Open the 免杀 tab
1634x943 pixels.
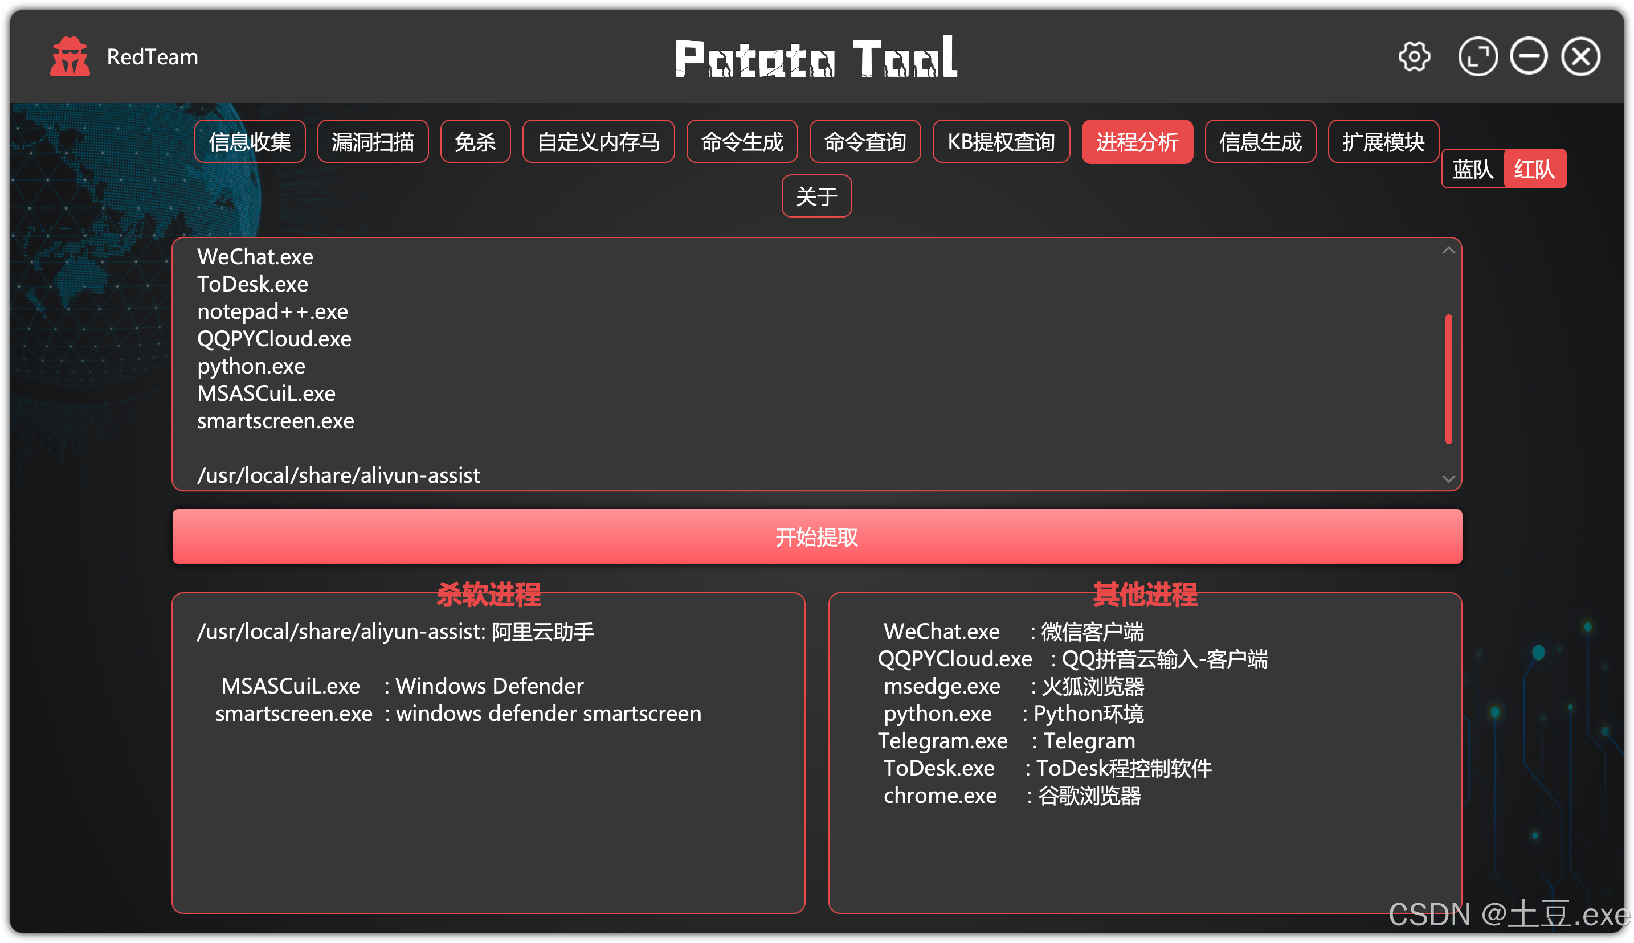[x=475, y=142]
